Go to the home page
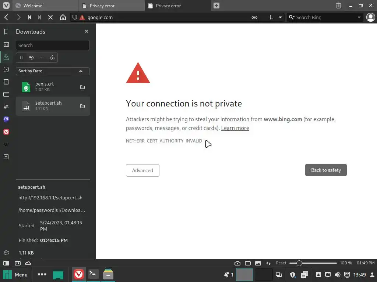 pyautogui.click(x=63, y=17)
